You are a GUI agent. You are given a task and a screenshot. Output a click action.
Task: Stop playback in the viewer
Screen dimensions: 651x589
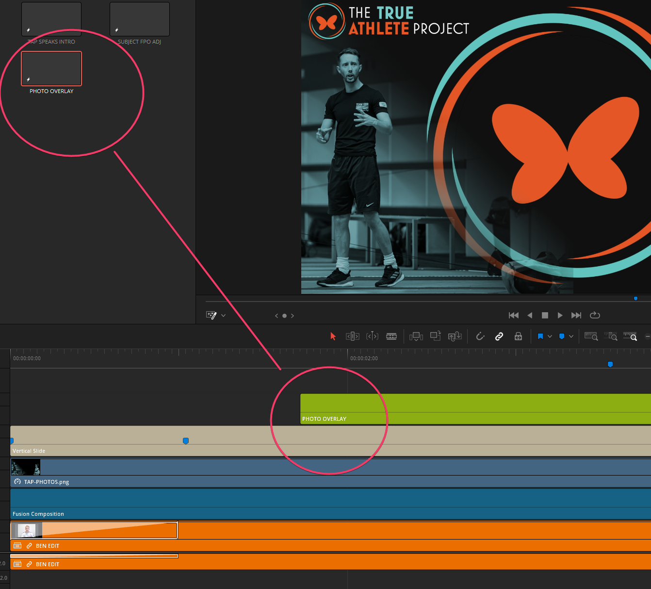[545, 315]
